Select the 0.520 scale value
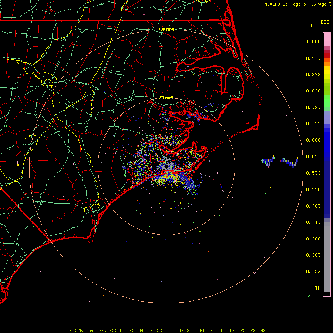This screenshot has height=333, width=333. pyautogui.click(x=313, y=190)
